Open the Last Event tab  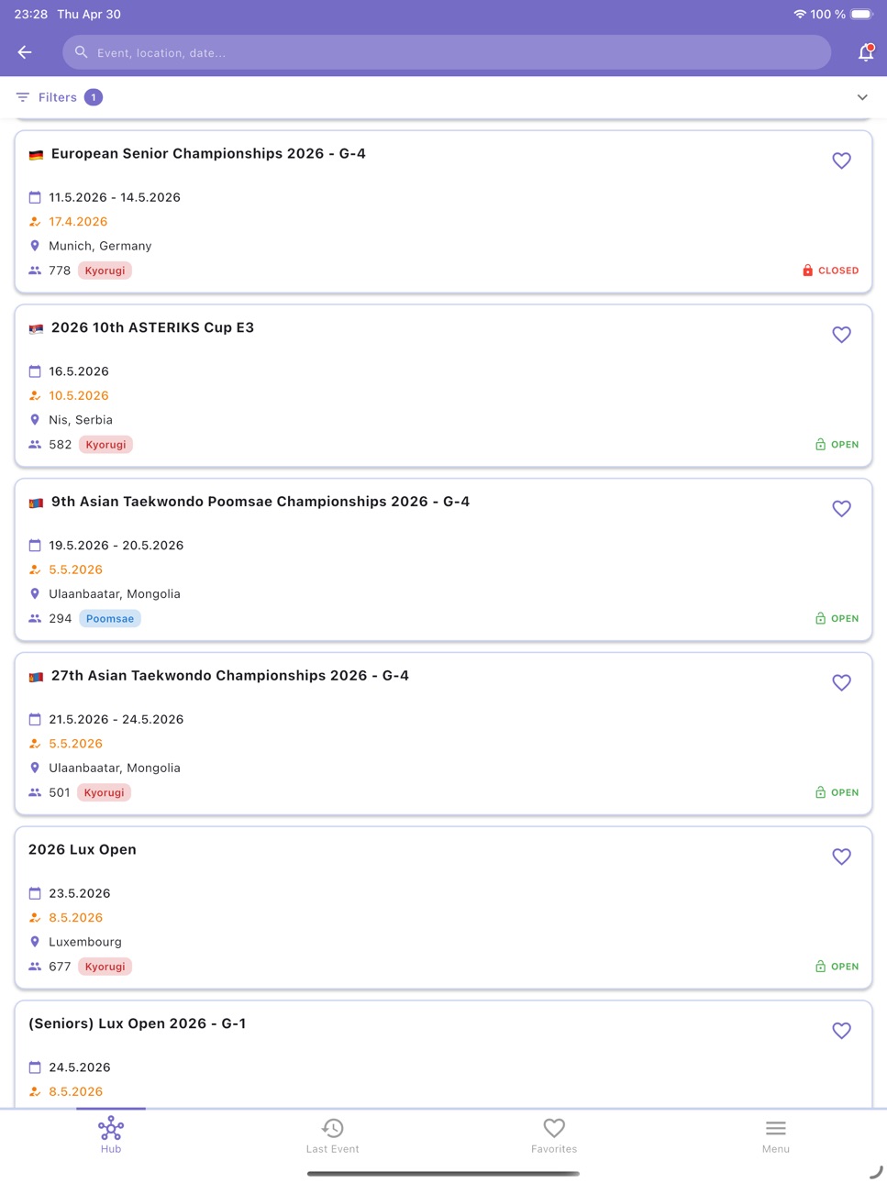coord(332,1135)
